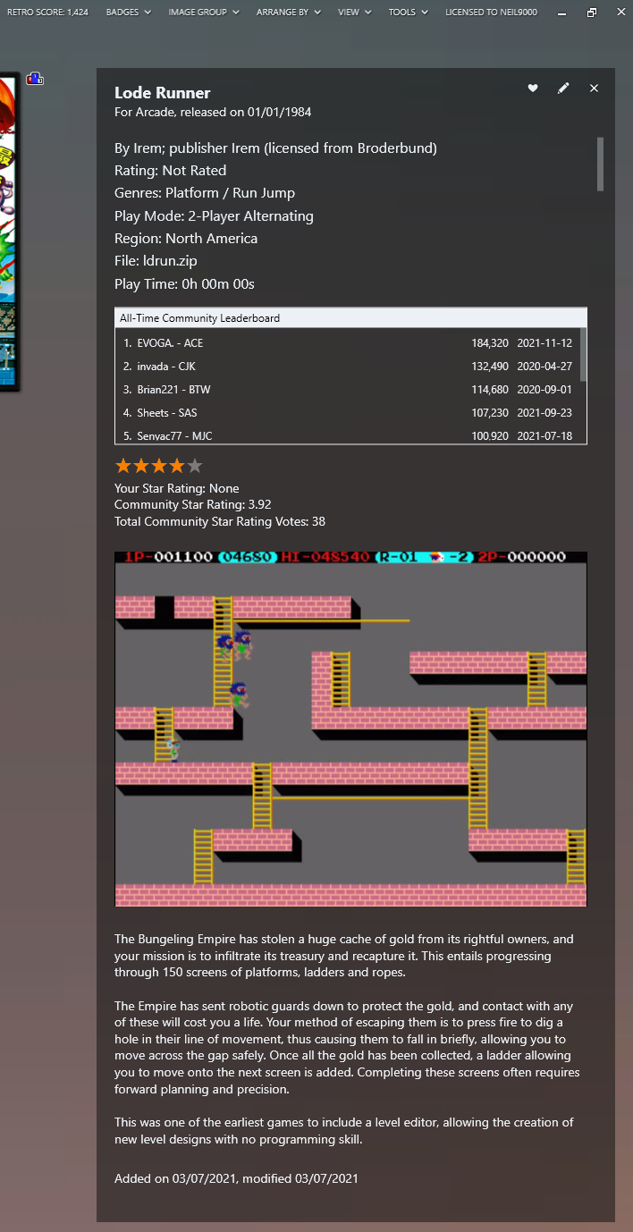
Task: Select leaderboard entry invada - CJK
Action: point(348,366)
